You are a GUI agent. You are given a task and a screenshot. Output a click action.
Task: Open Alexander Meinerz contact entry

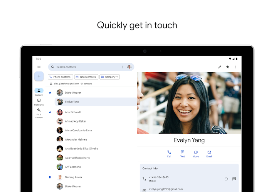click(x=76, y=139)
